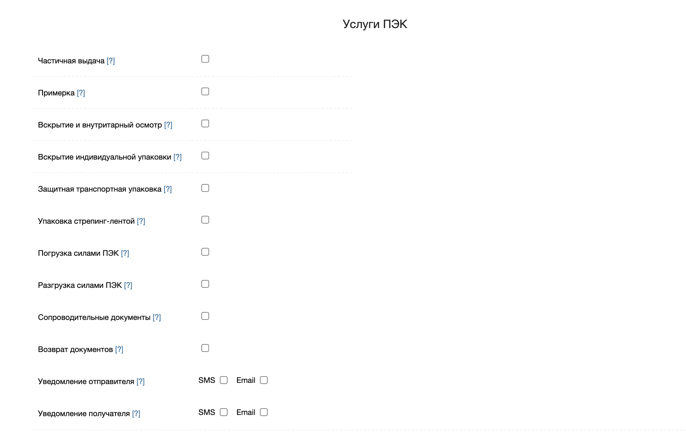
Task: Check SMS for Уведомление получателя
Action: [x=224, y=412]
